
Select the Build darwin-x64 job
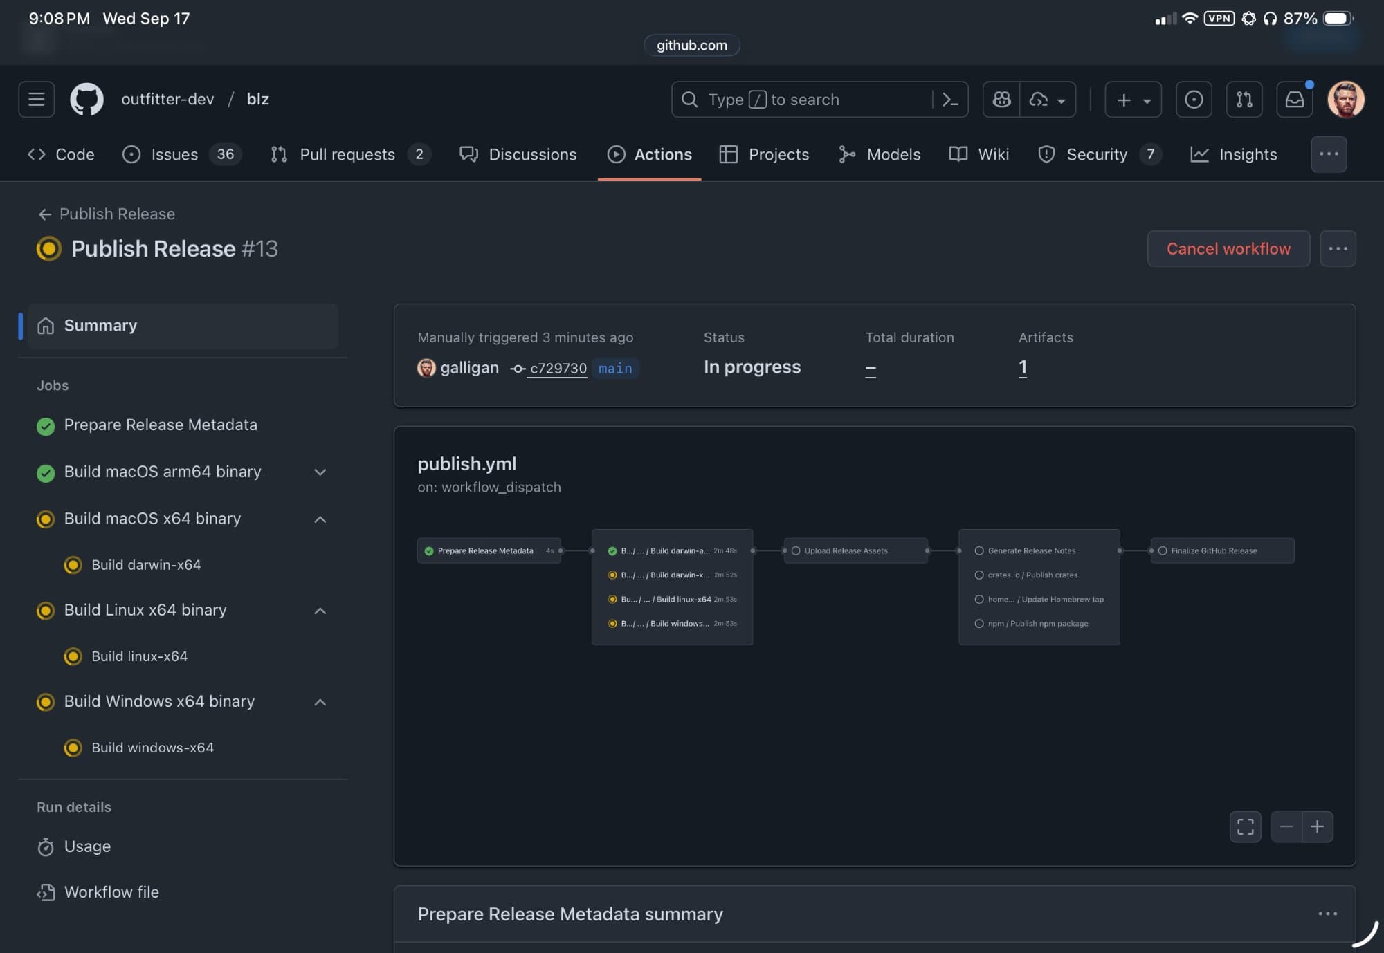point(146,565)
